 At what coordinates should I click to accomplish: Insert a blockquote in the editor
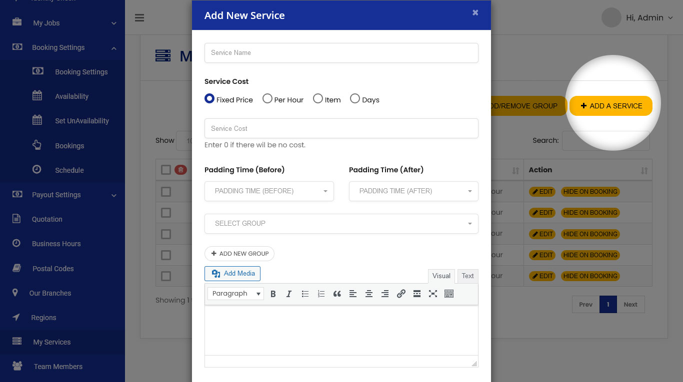(337, 294)
